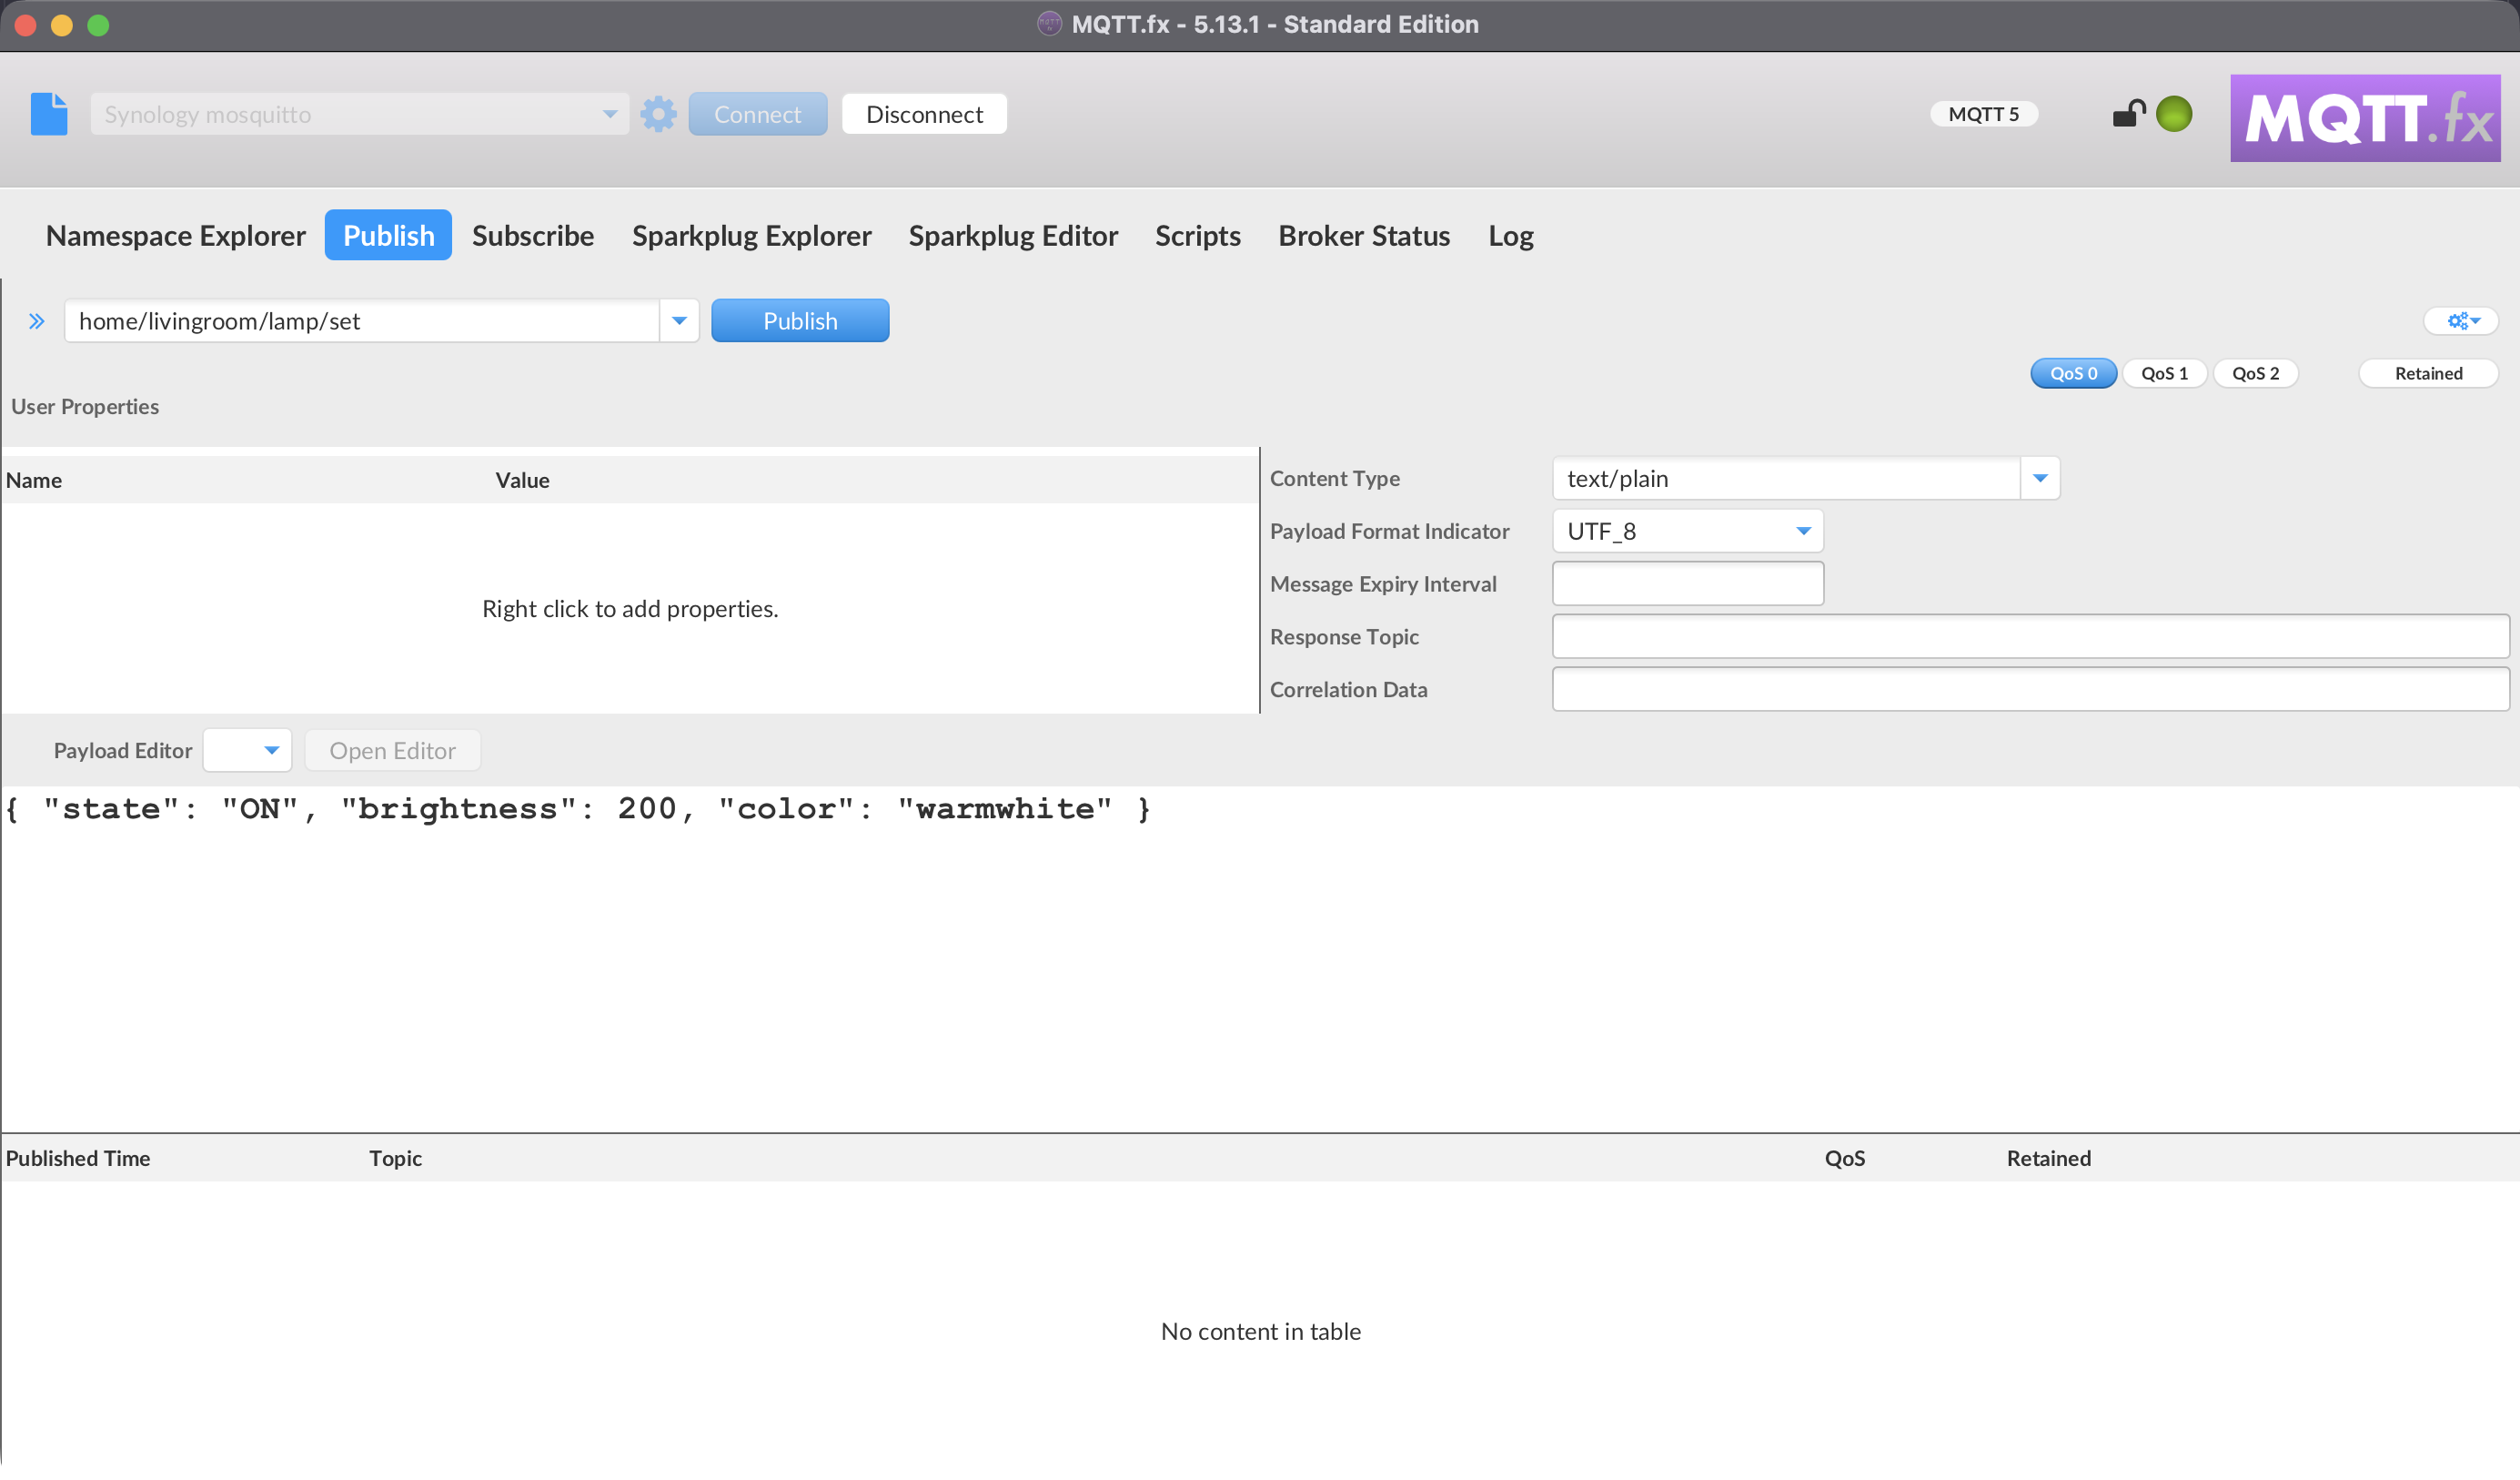The width and height of the screenshot is (2520, 1480).
Task: Select QoS 0 level
Action: point(2073,373)
